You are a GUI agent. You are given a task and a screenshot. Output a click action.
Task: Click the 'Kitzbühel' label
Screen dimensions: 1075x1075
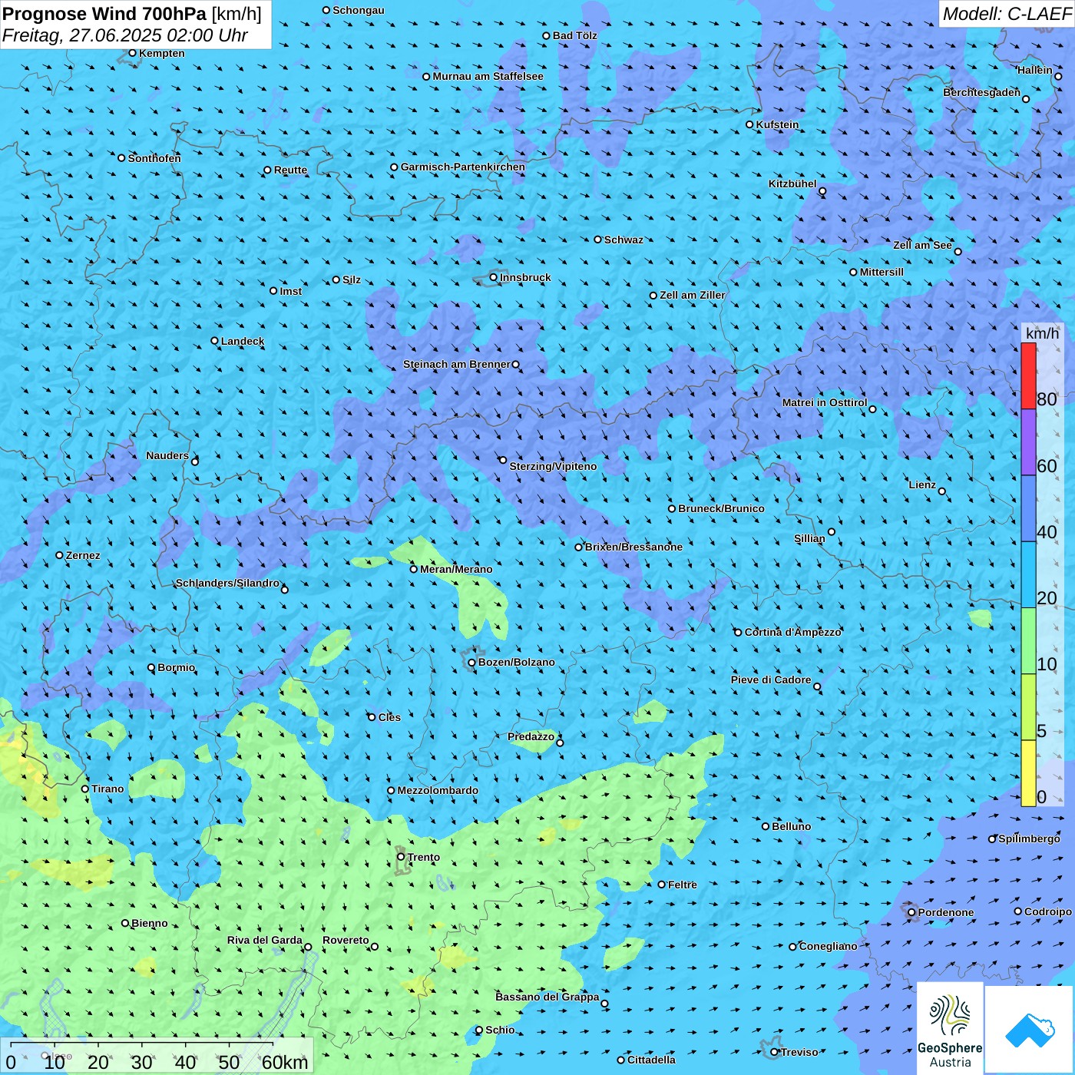tap(792, 184)
